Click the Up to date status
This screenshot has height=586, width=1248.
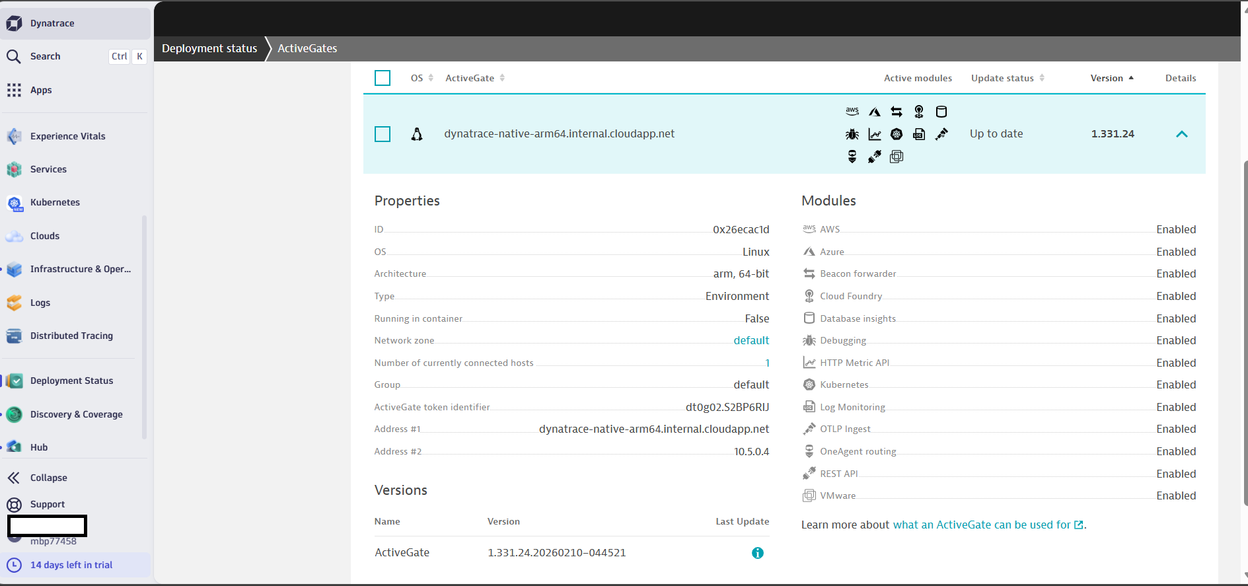pyautogui.click(x=996, y=133)
